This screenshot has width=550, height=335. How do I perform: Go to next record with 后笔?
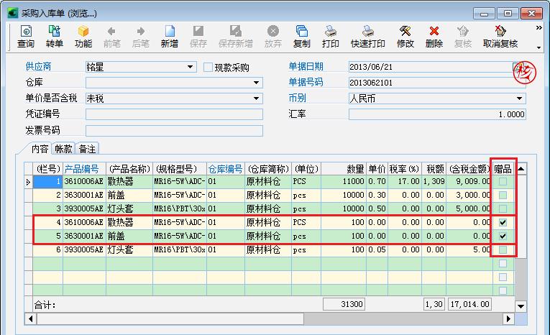tap(141, 37)
